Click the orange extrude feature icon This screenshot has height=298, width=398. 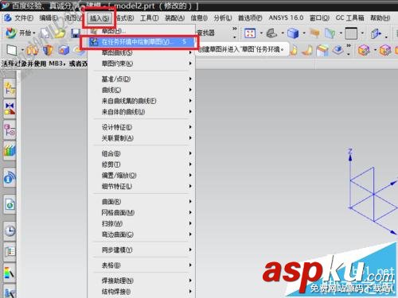[33, 50]
